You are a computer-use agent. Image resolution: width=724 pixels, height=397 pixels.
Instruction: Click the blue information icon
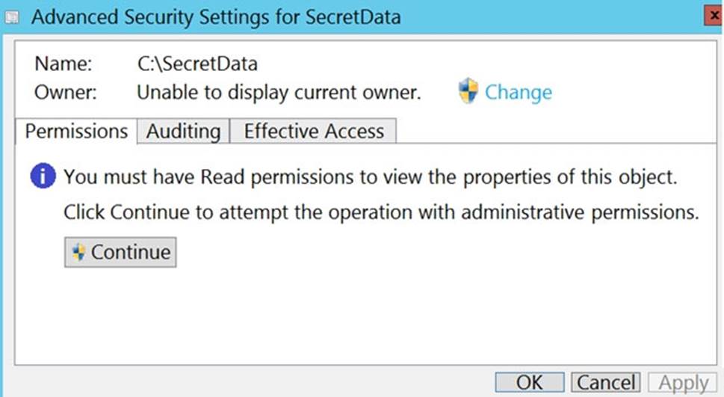tap(43, 177)
